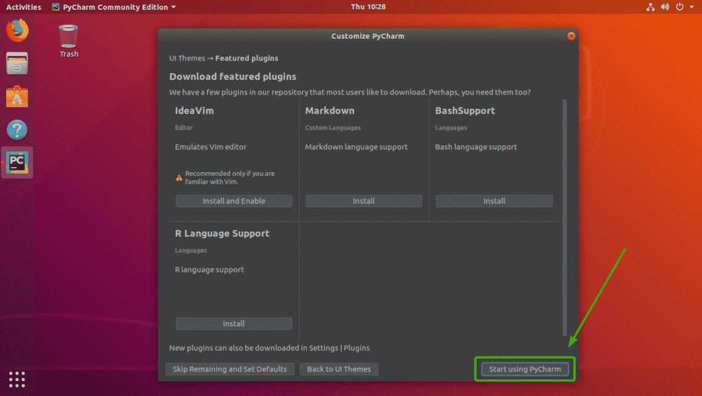This screenshot has height=396, width=702.
Task: Open the clock showing Thu 10:28
Action: [x=368, y=7]
